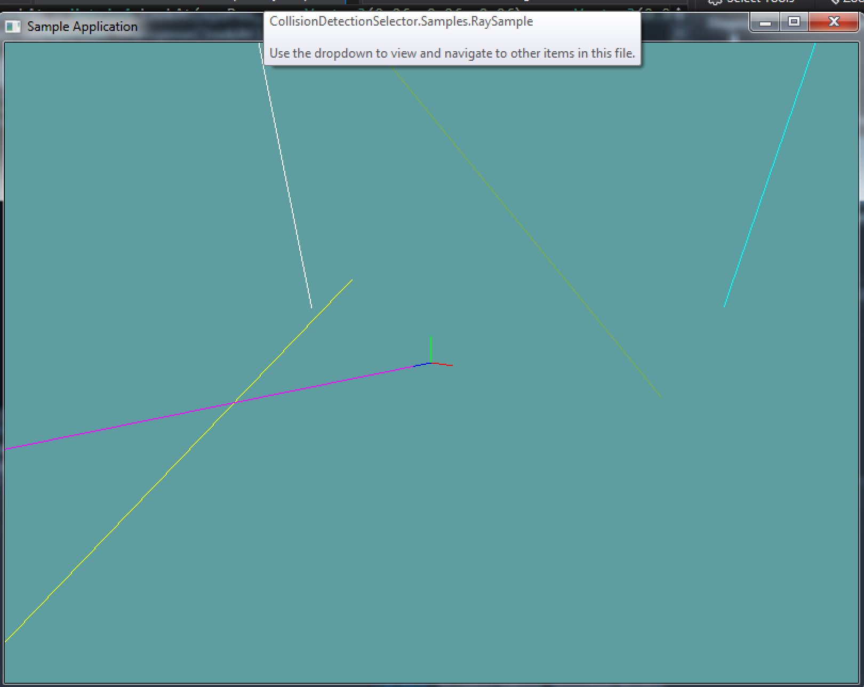
Task: Click the lower endpoint of the cyan line
Action: pyautogui.click(x=724, y=306)
